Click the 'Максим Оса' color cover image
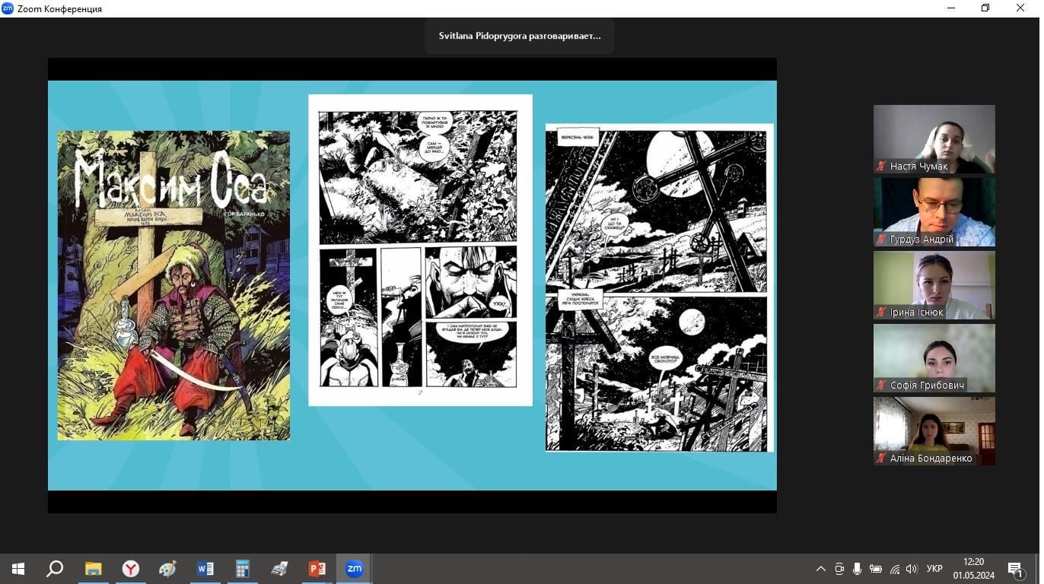1044x584 pixels. point(173,285)
